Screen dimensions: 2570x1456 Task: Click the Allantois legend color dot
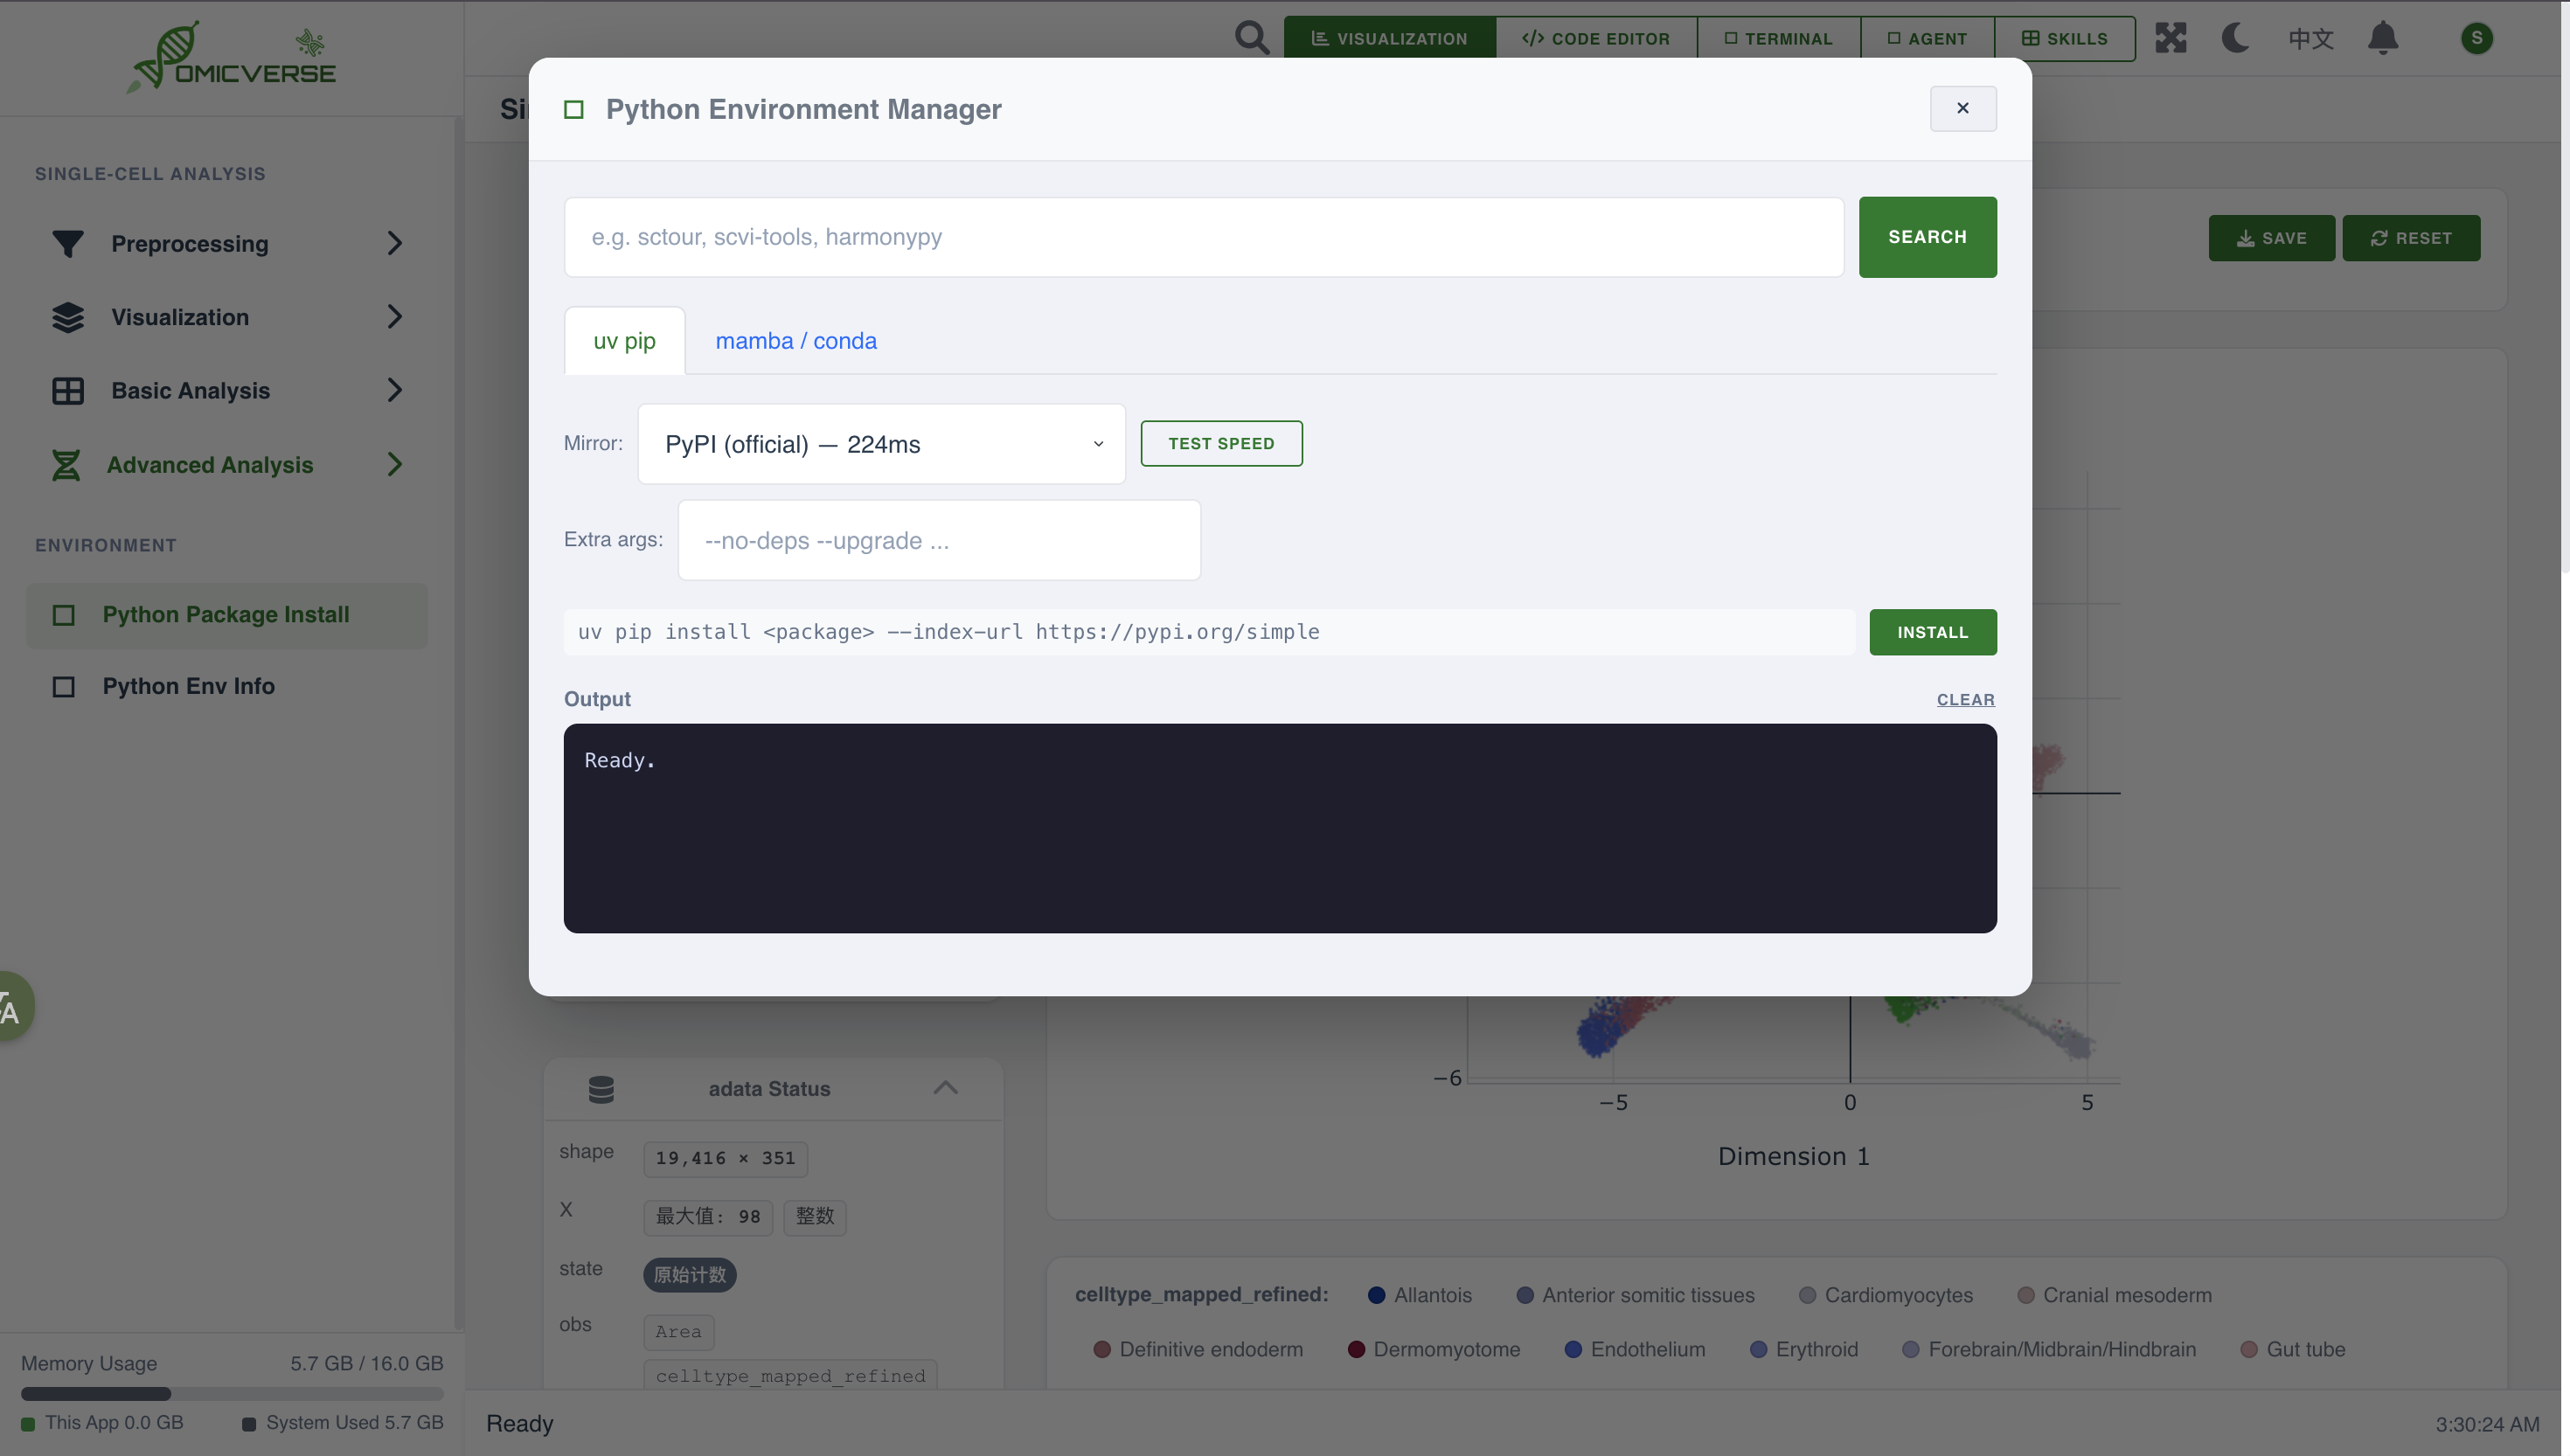click(x=1376, y=1295)
